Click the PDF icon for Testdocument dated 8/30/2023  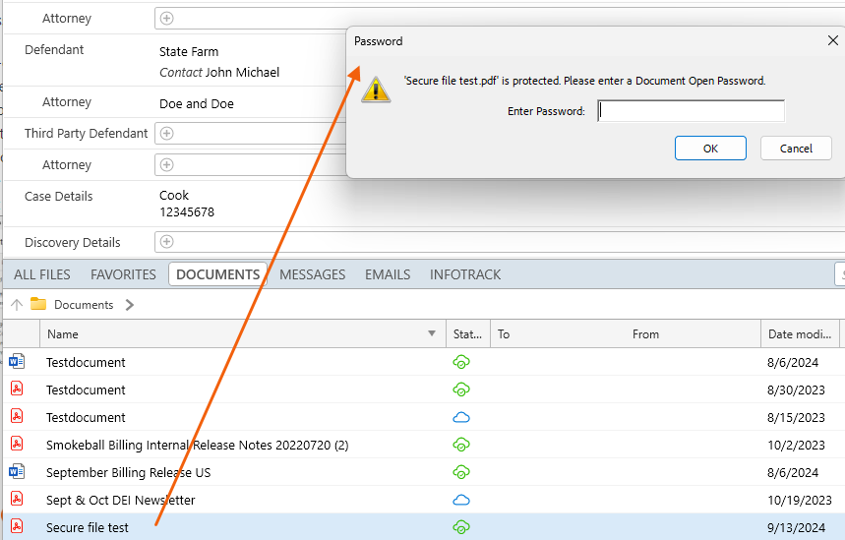[17, 389]
